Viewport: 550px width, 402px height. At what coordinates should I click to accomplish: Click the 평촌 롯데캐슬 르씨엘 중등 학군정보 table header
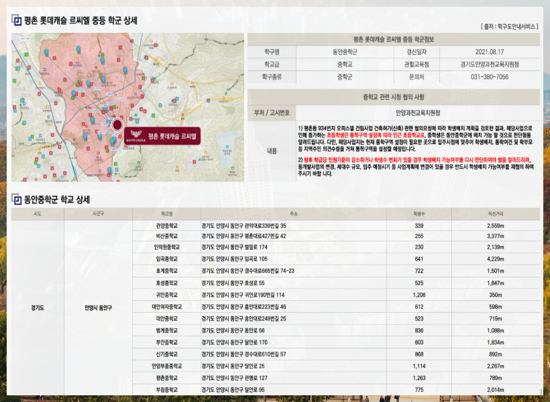(394, 40)
